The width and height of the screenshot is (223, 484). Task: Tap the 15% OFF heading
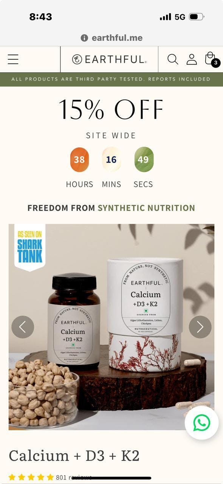coord(111,110)
